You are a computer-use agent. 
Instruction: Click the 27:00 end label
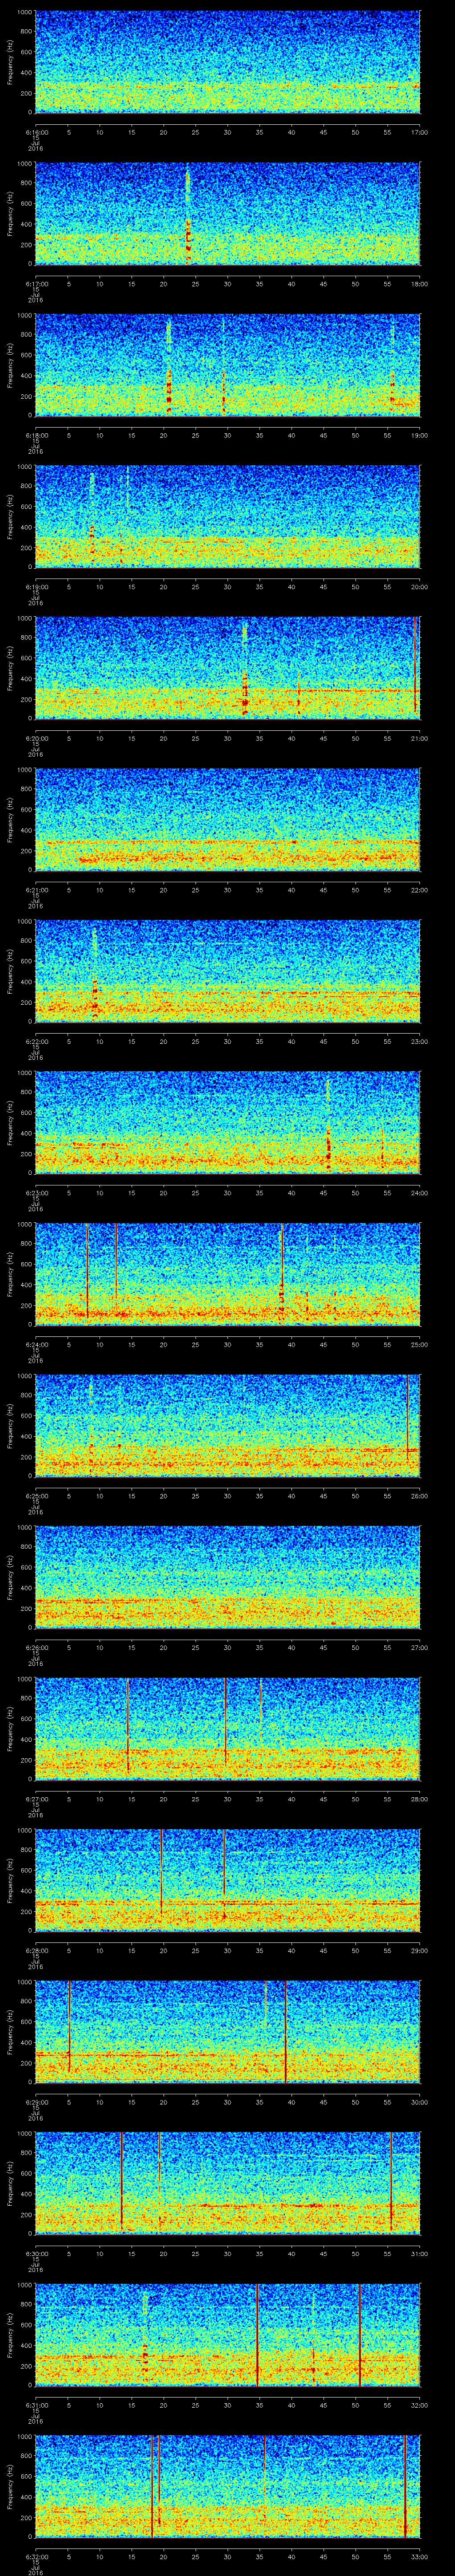click(419, 1647)
